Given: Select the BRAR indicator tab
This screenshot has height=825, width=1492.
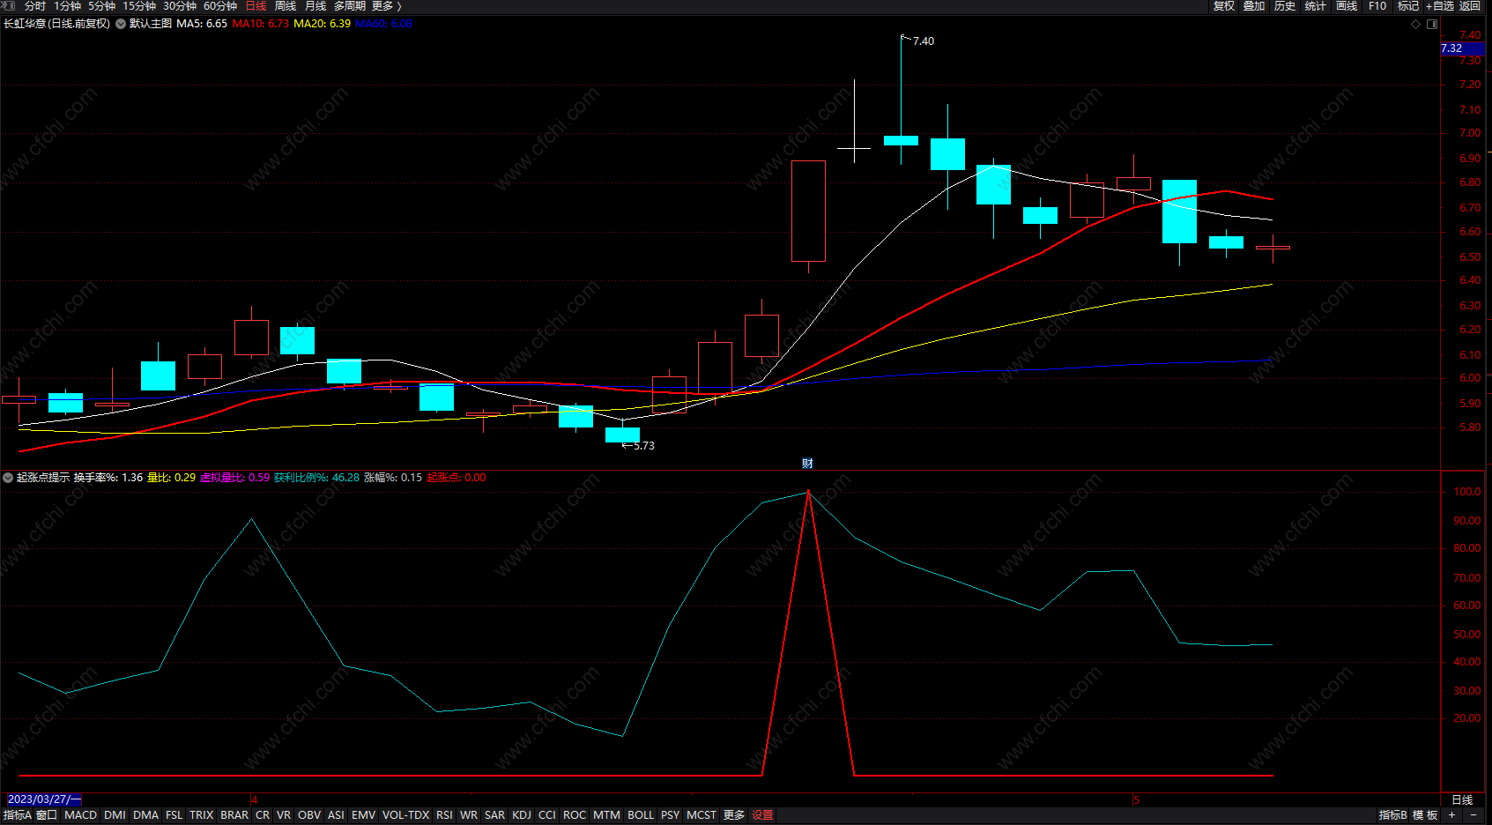Looking at the screenshot, I should click(x=234, y=815).
